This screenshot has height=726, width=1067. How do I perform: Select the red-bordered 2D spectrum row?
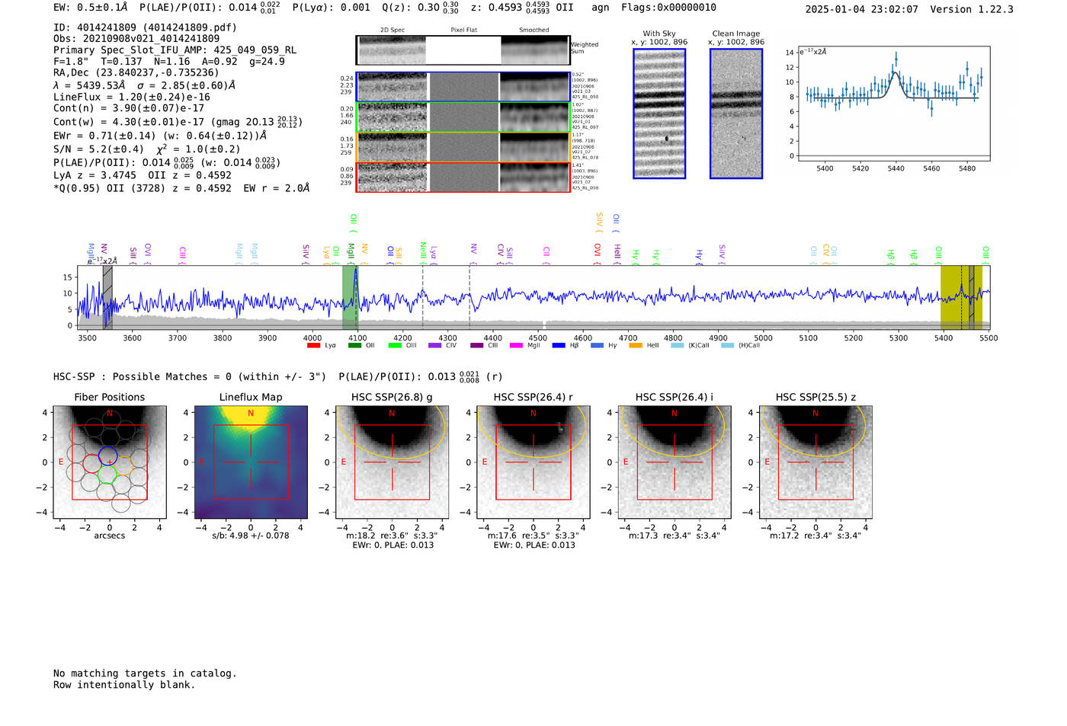click(x=463, y=177)
